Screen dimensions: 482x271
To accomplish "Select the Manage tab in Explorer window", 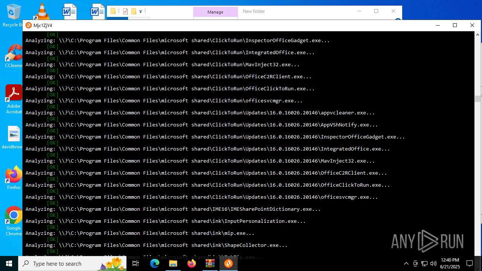I will (x=215, y=12).
